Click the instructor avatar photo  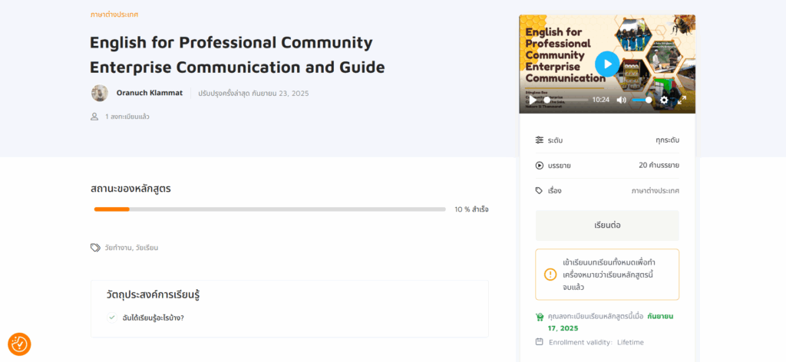click(x=100, y=93)
